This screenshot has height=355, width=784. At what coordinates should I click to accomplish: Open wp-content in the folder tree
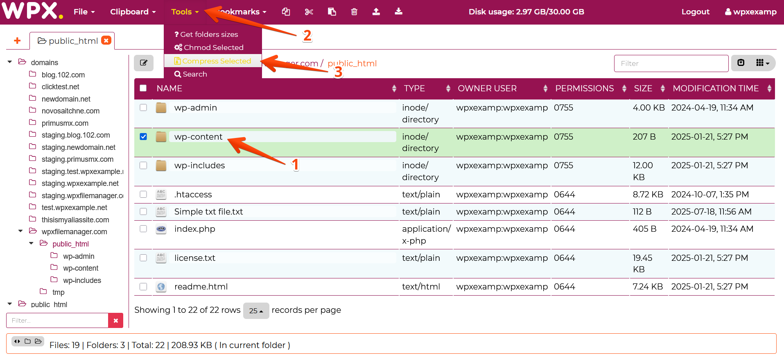(x=81, y=268)
